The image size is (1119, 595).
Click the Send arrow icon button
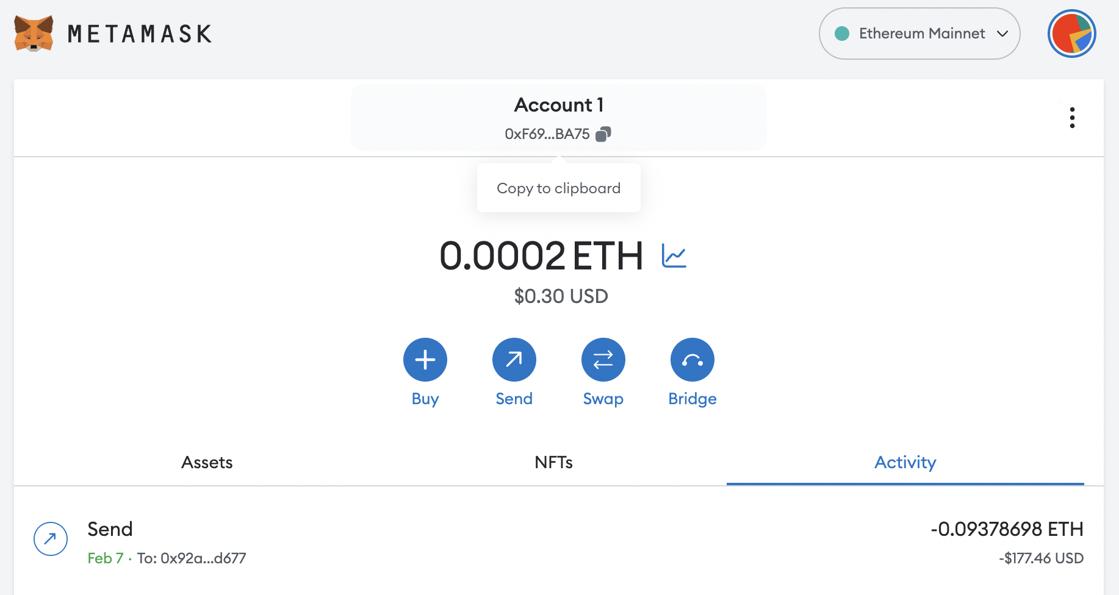click(x=514, y=360)
